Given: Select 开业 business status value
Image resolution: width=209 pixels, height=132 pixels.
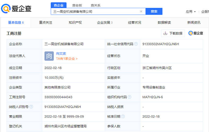Looking at the screenshot, I should (146, 56).
